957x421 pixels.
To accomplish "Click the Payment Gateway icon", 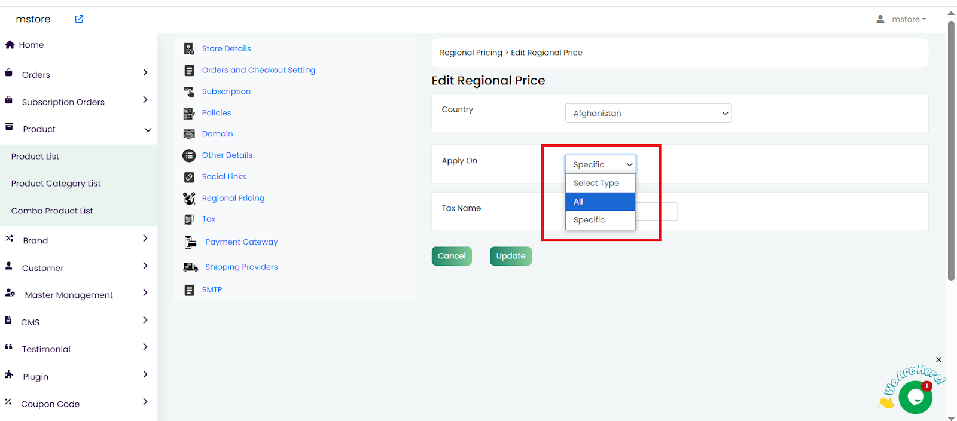I will click(190, 242).
